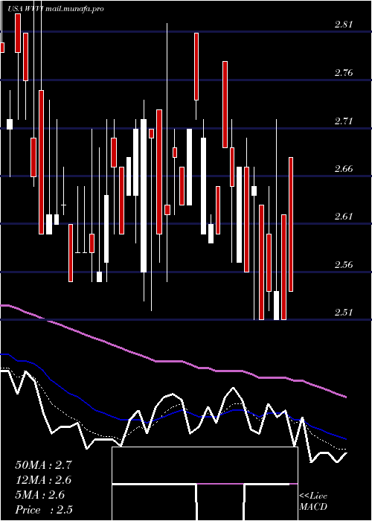Click the MACD indicator panel box
The height and width of the screenshot is (521, 372).
click(205, 484)
